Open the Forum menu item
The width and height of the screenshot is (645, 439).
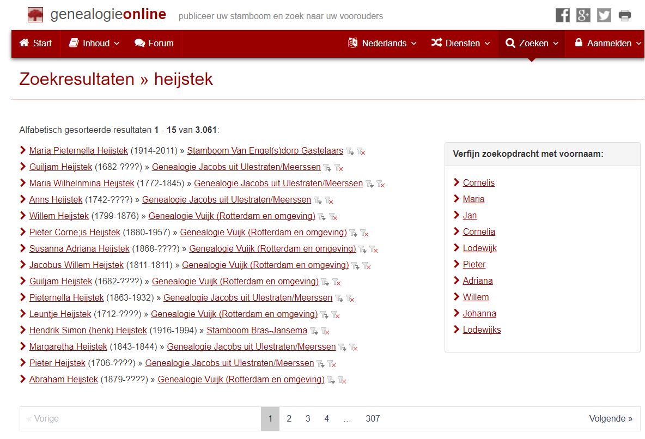[154, 43]
